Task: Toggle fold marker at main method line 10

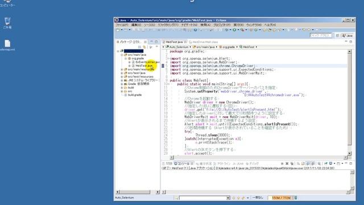Action: 168,84
